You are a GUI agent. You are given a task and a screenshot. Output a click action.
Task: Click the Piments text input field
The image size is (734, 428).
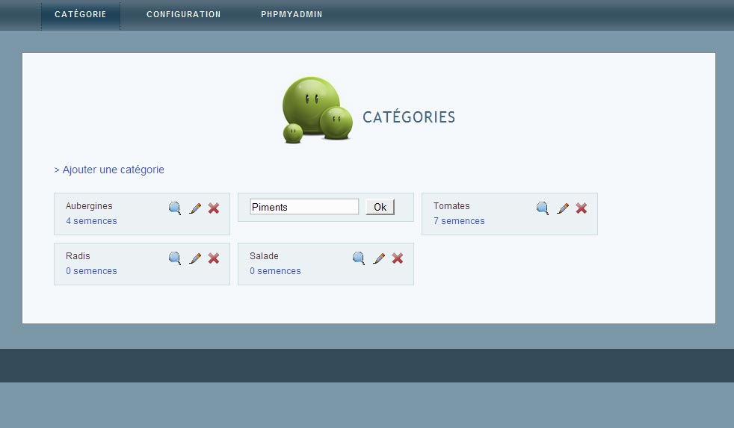click(x=304, y=207)
